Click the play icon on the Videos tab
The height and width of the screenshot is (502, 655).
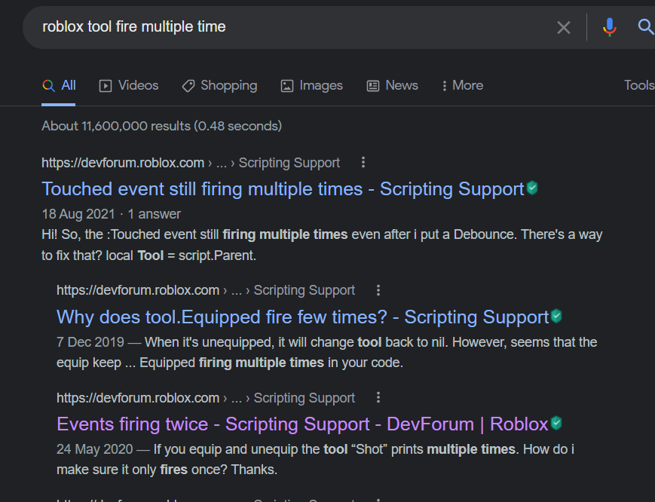[105, 85]
